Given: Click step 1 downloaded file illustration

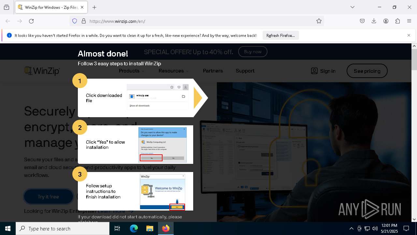Looking at the screenshot, I should [x=158, y=97].
